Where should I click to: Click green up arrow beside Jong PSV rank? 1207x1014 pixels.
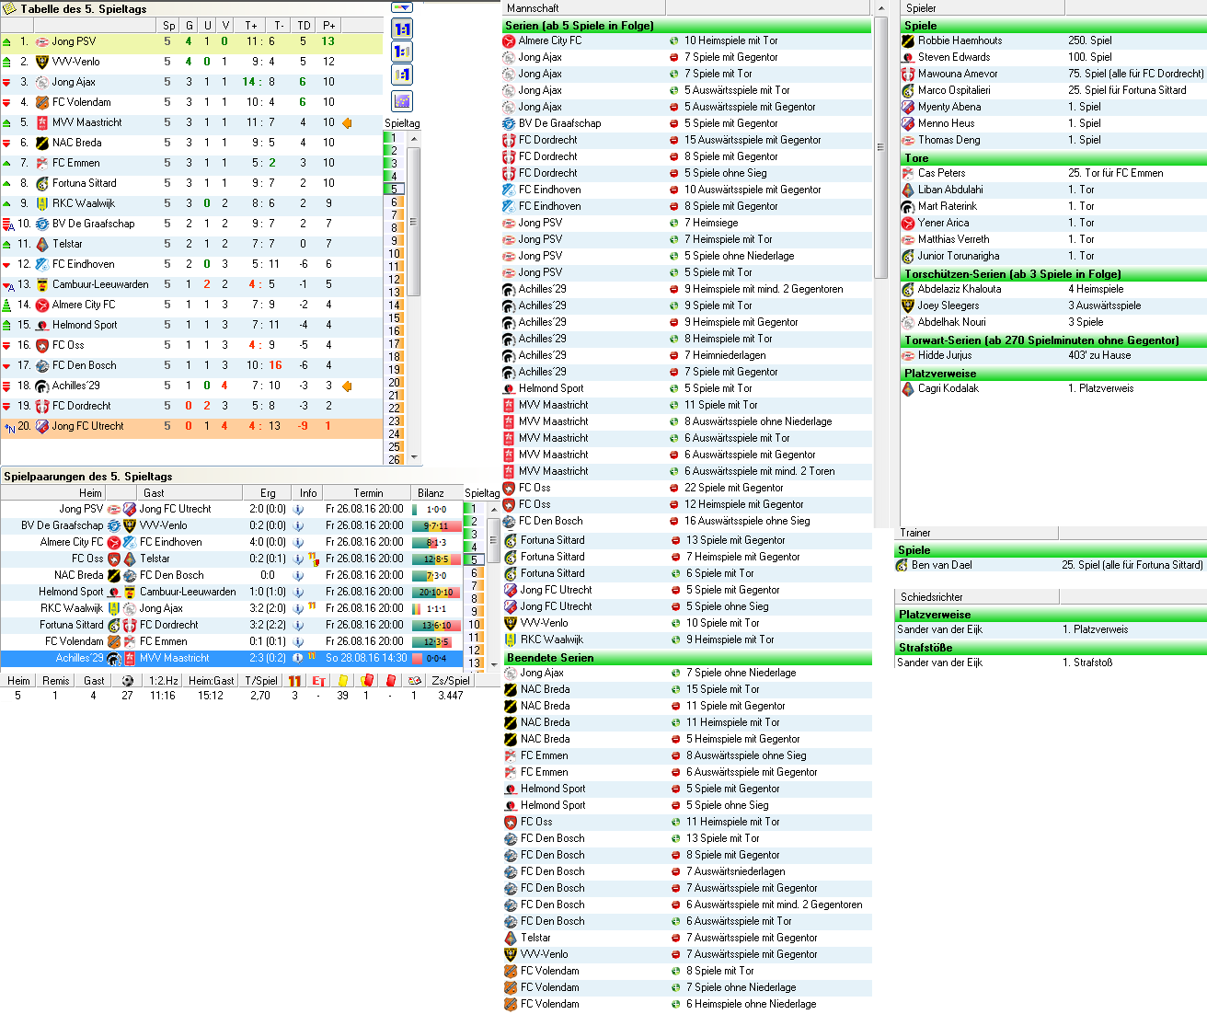tap(7, 41)
